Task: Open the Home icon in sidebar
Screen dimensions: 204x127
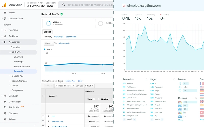Action: [5, 12]
